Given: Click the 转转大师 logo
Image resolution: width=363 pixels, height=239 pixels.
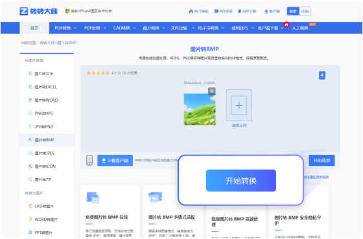Looking at the screenshot, I should [39, 11].
